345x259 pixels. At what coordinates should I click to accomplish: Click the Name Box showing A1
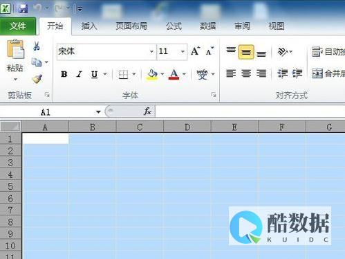47,112
